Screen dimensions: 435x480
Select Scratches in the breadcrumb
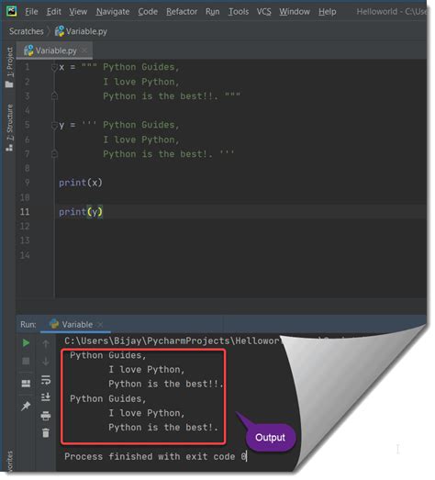point(27,31)
